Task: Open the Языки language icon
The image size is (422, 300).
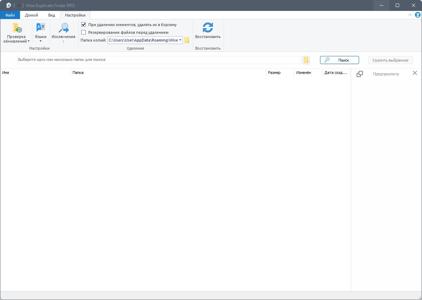Action: click(x=41, y=28)
